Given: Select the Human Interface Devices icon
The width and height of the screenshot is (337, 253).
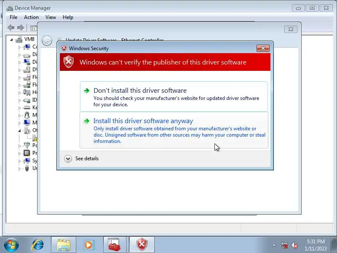Looking at the screenshot, I should coord(27,92).
